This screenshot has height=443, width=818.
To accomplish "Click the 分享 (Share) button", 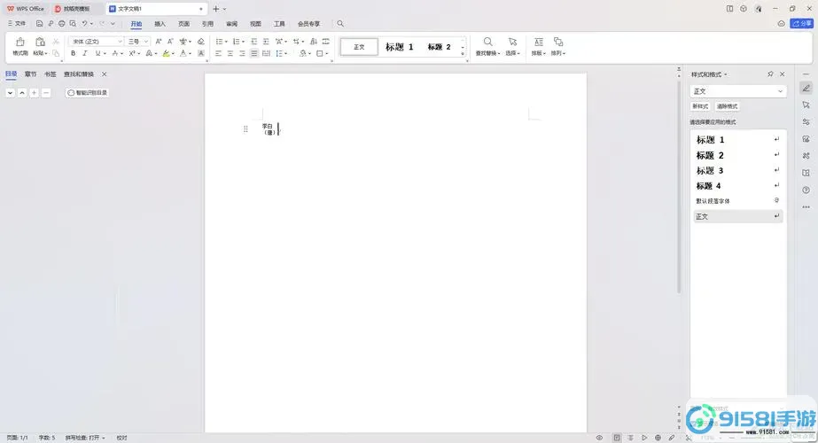I will point(802,24).
